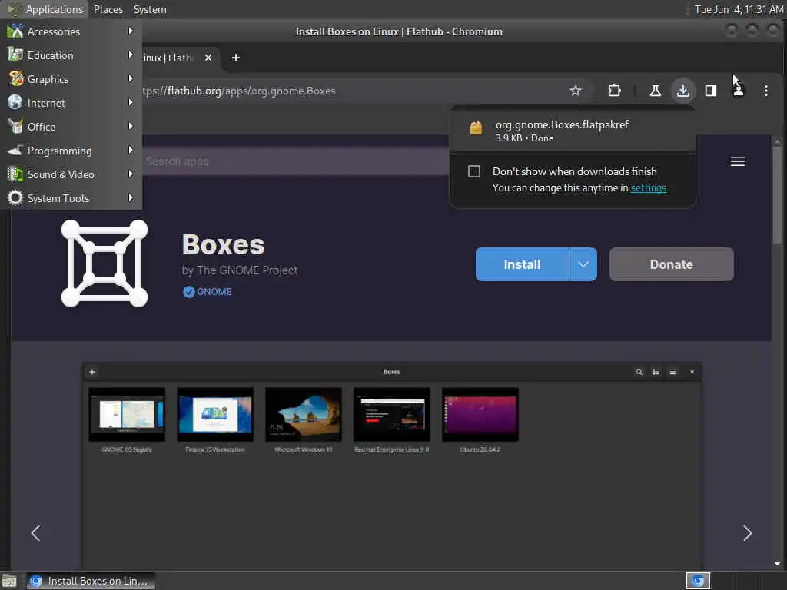Image resolution: width=787 pixels, height=590 pixels.
Task: Open the Office menu category
Action: pyautogui.click(x=71, y=127)
